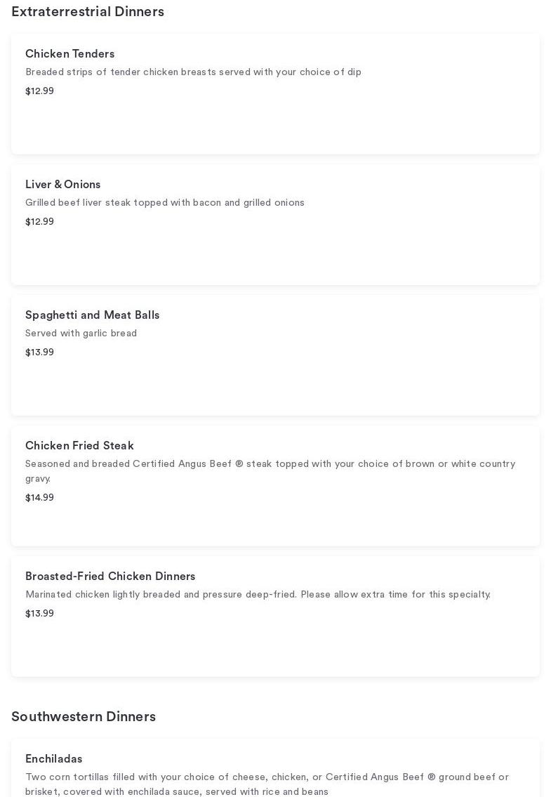This screenshot has height=797, width=551.
Task: Click the Extraterrestrial Dinners section heading
Action: point(88,12)
